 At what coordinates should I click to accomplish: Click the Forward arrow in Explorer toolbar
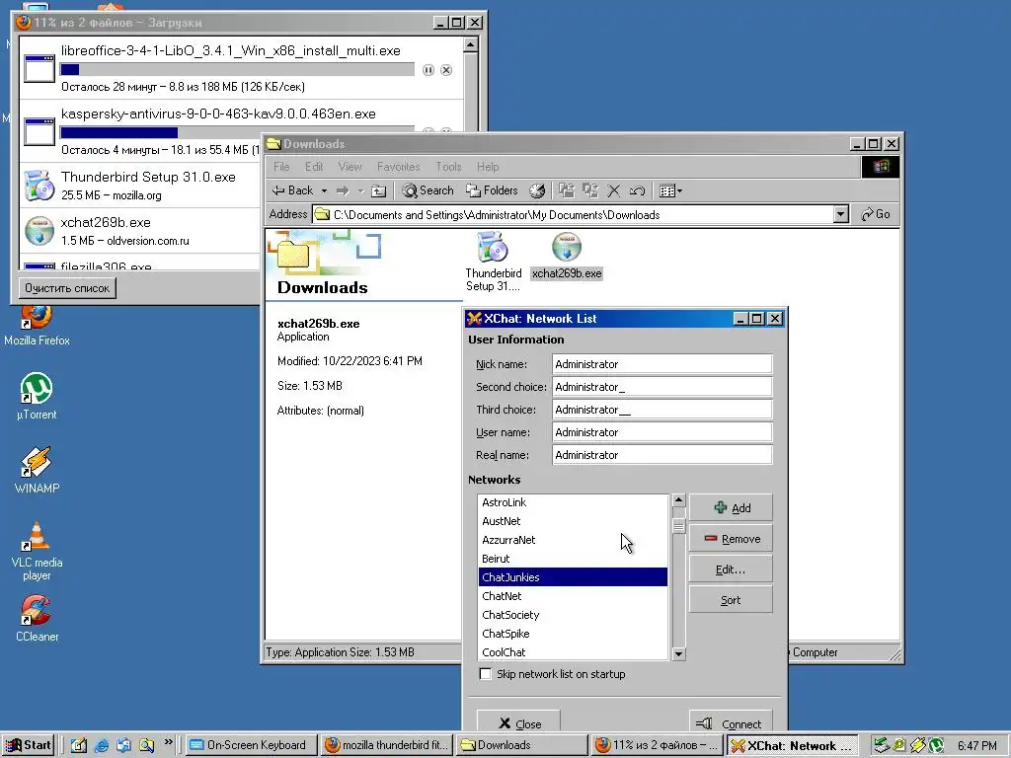click(343, 190)
